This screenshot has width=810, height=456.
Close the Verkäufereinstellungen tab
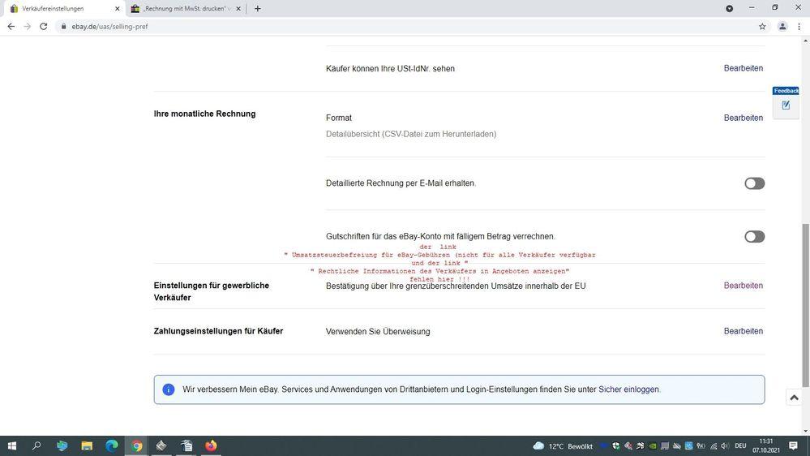(118, 9)
